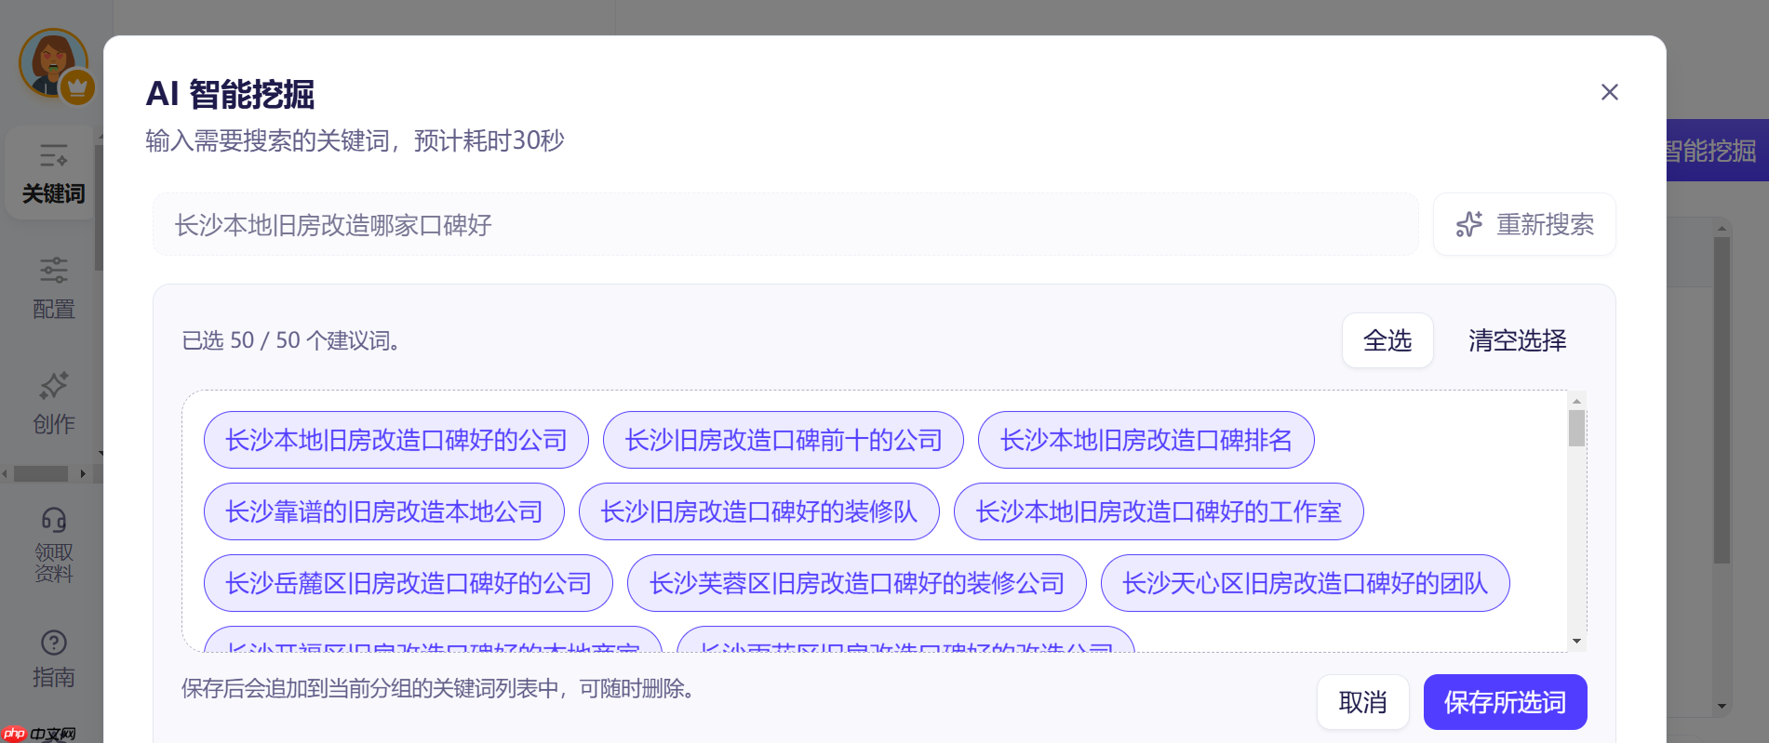Toggle keyword 长沙本地旧房改造口碑排名
This screenshot has height=743, width=1769.
pos(1146,440)
